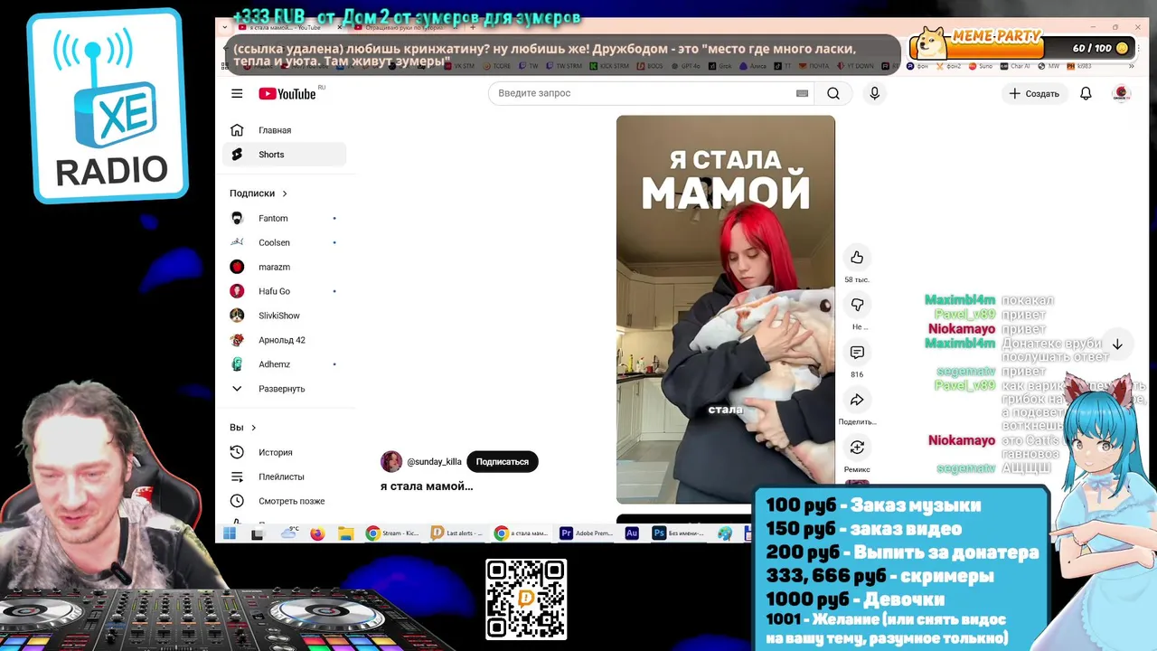Click the 'я стала мамой…' title text
Viewport: 1157px width, 651px height.
[427, 486]
